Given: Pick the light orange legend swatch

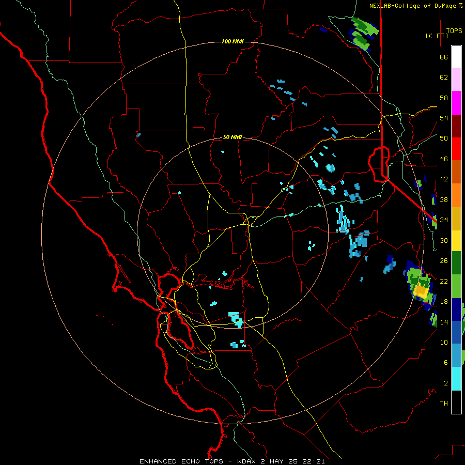Looking at the screenshot, I should pos(456,195).
